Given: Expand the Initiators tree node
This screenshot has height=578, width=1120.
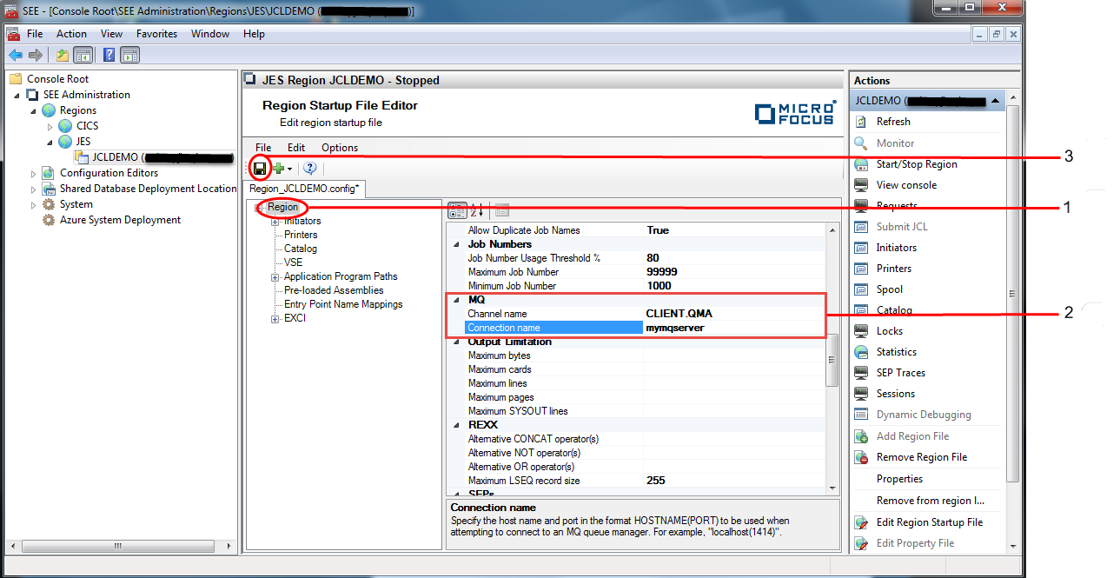Looking at the screenshot, I should pyautogui.click(x=275, y=222).
